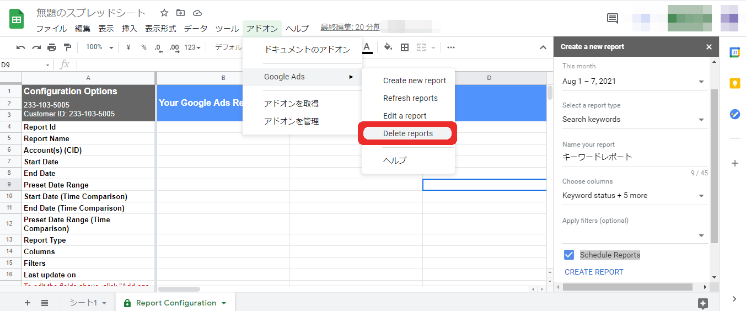Image resolution: width=746 pixels, height=311 pixels.
Task: Switch to Report Configuration sheet tab
Action: [175, 303]
